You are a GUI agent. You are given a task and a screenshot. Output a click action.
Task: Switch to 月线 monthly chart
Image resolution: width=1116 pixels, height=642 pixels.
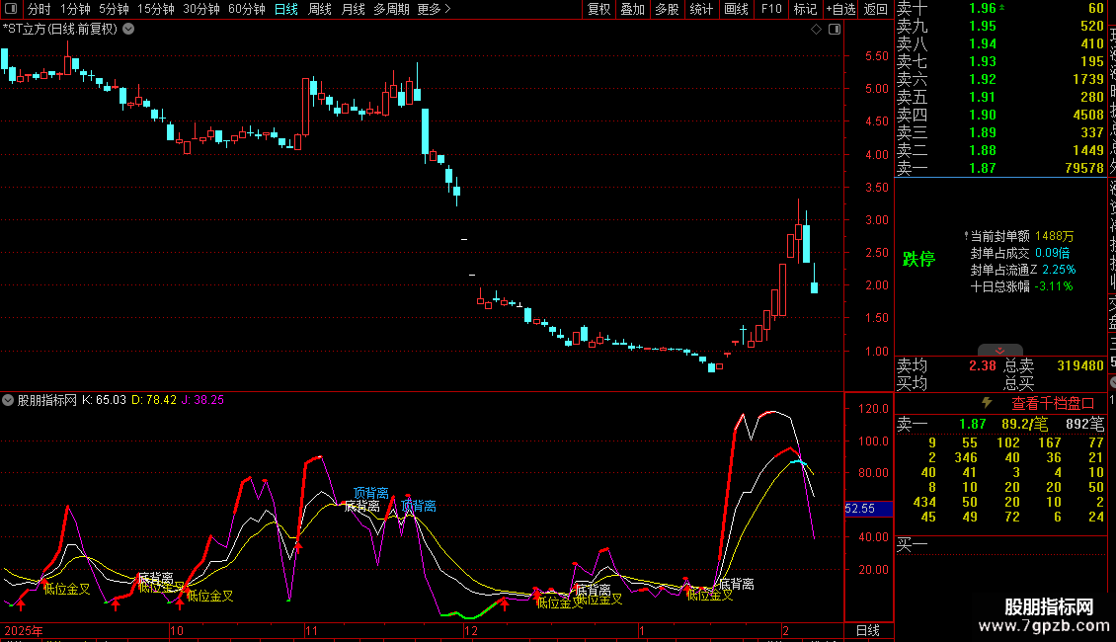click(353, 9)
